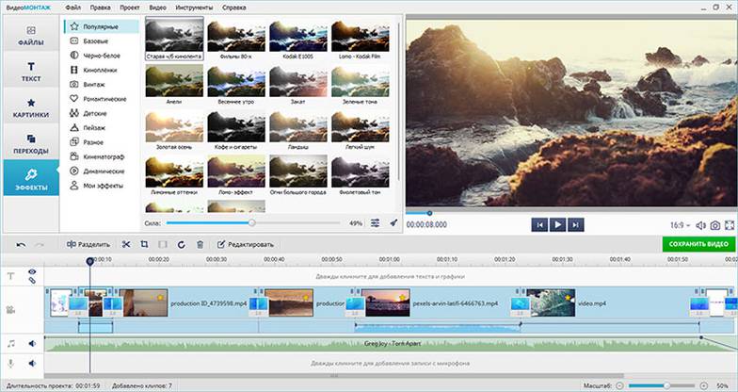
Task: Select the scissors cut tool
Action: pos(126,245)
